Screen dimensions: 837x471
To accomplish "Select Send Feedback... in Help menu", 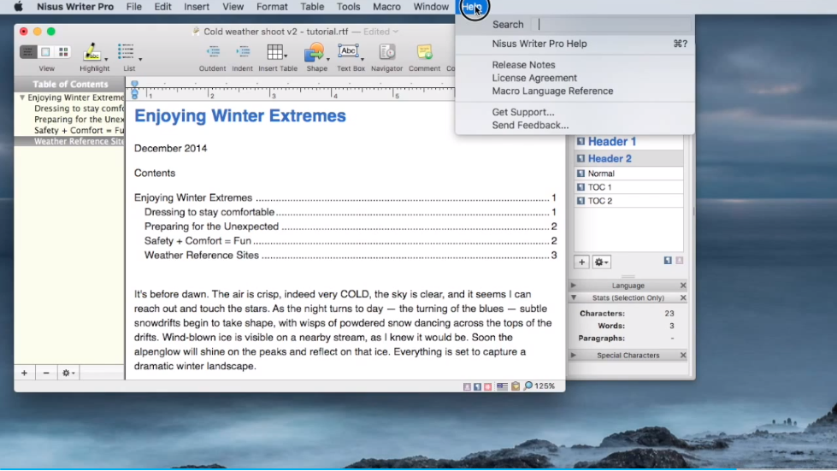I will (530, 126).
